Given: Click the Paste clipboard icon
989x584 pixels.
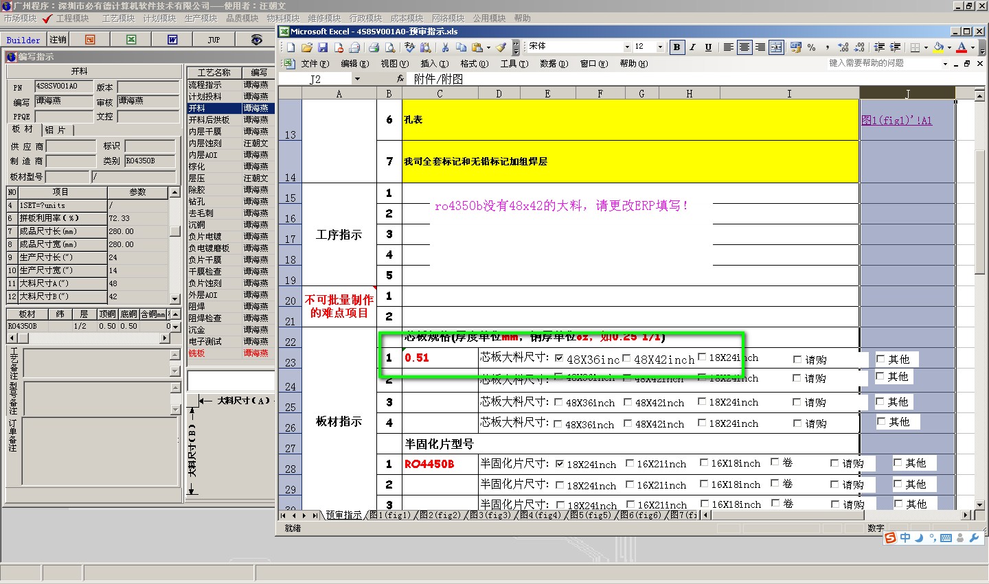Looking at the screenshot, I should (477, 47).
